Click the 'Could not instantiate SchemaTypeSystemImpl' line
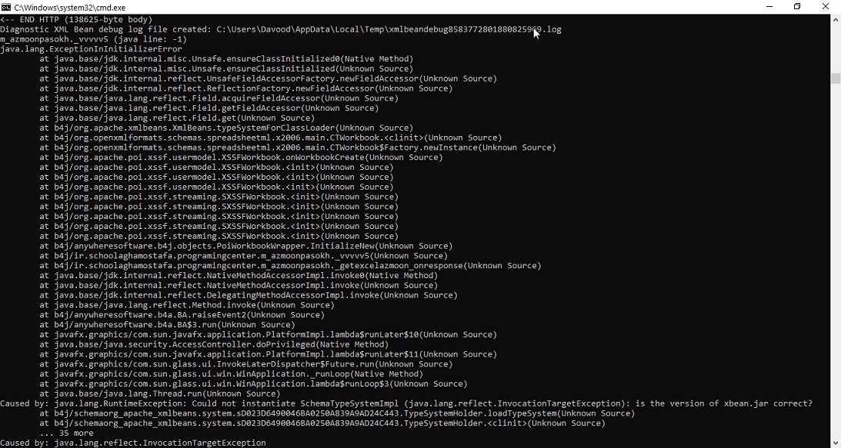Screen dimensions: 841x448 pyautogui.click(x=406, y=403)
